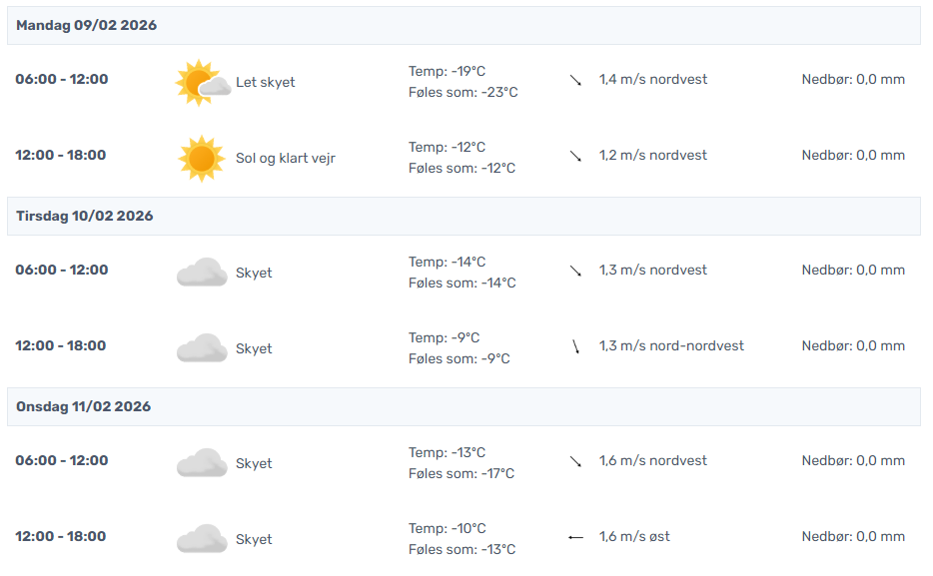Click the Let skyet weather description

pyautogui.click(x=266, y=82)
